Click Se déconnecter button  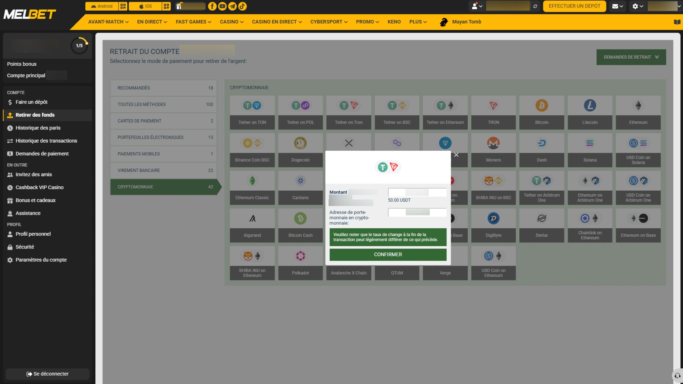pos(47,374)
